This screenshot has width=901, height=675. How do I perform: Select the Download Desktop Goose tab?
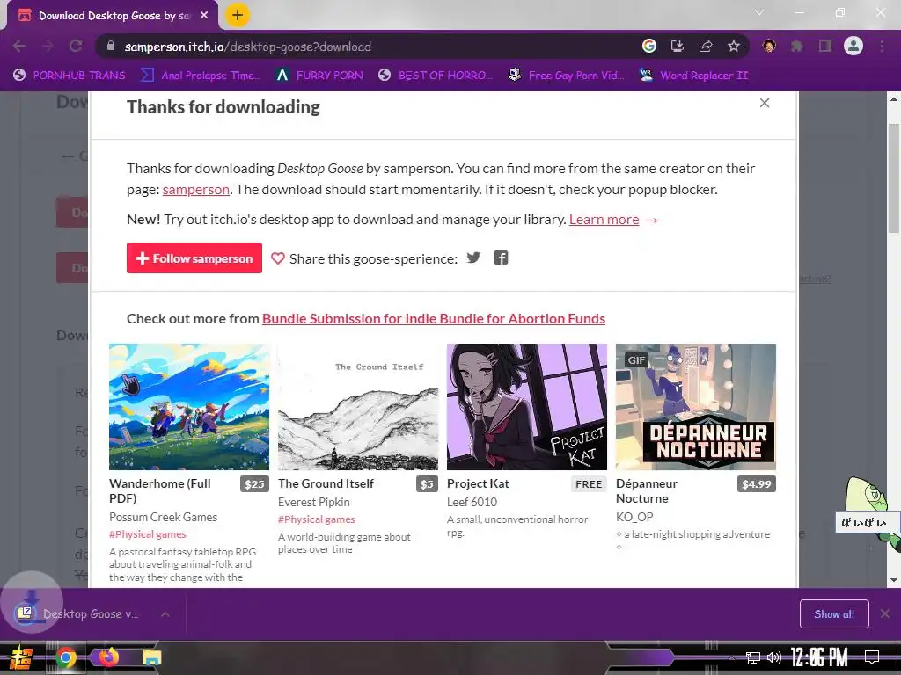[114, 16]
